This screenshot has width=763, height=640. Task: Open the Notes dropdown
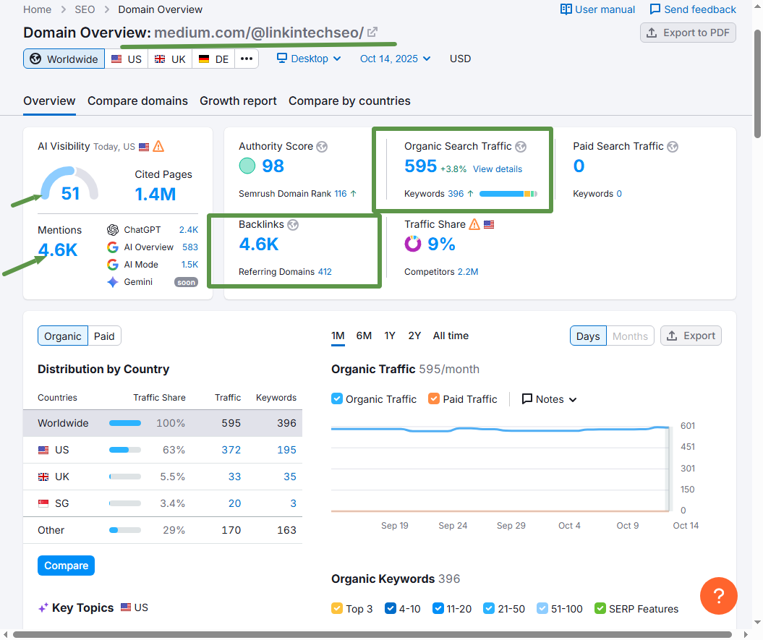[550, 399]
